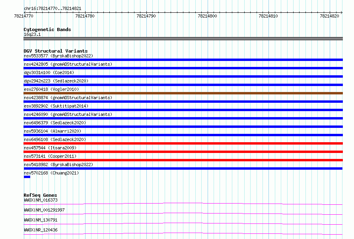Select the nsv4242805 gnomAD variant label
This screenshot has height=239, width=354.
tap(68, 64)
